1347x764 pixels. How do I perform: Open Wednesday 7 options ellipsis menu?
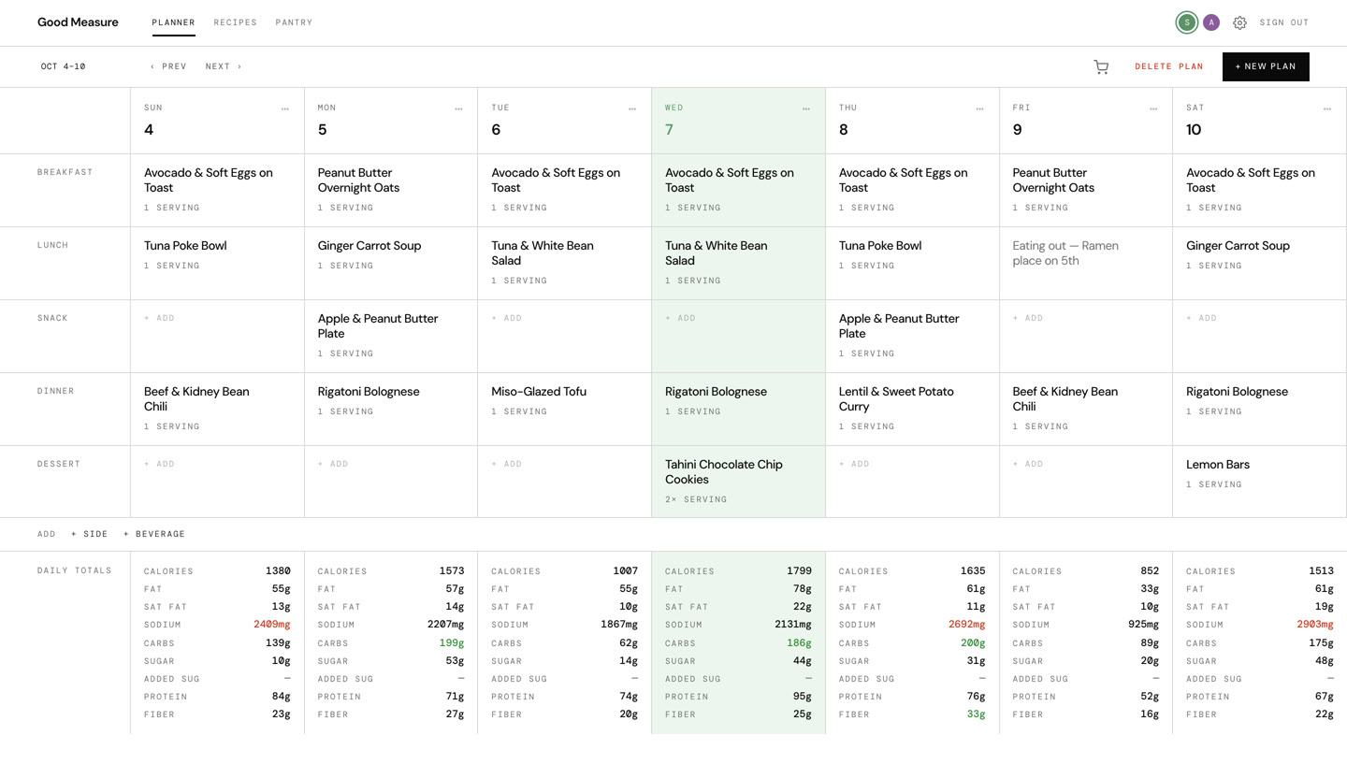pyautogui.click(x=806, y=109)
